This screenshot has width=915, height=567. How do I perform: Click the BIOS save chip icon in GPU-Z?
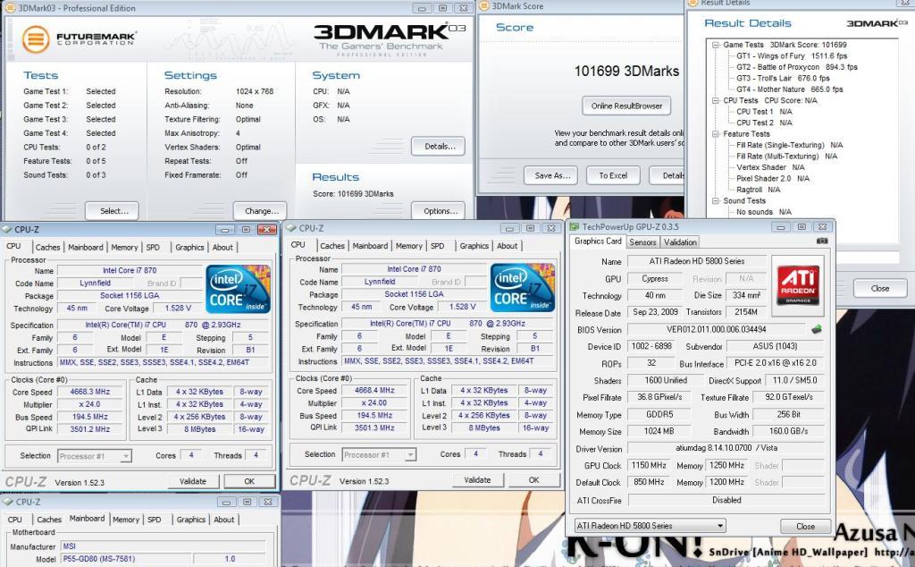817,329
